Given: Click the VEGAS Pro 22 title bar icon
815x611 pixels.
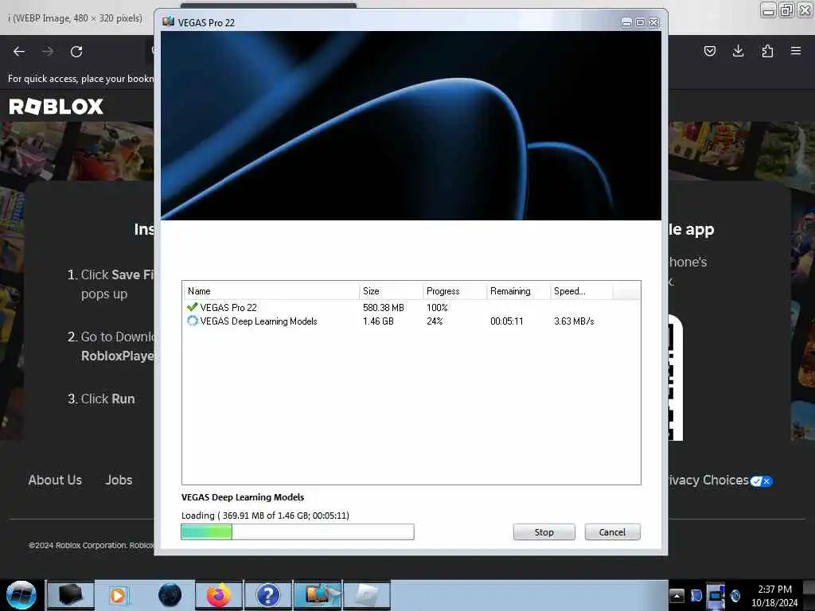Looking at the screenshot, I should 168,21.
